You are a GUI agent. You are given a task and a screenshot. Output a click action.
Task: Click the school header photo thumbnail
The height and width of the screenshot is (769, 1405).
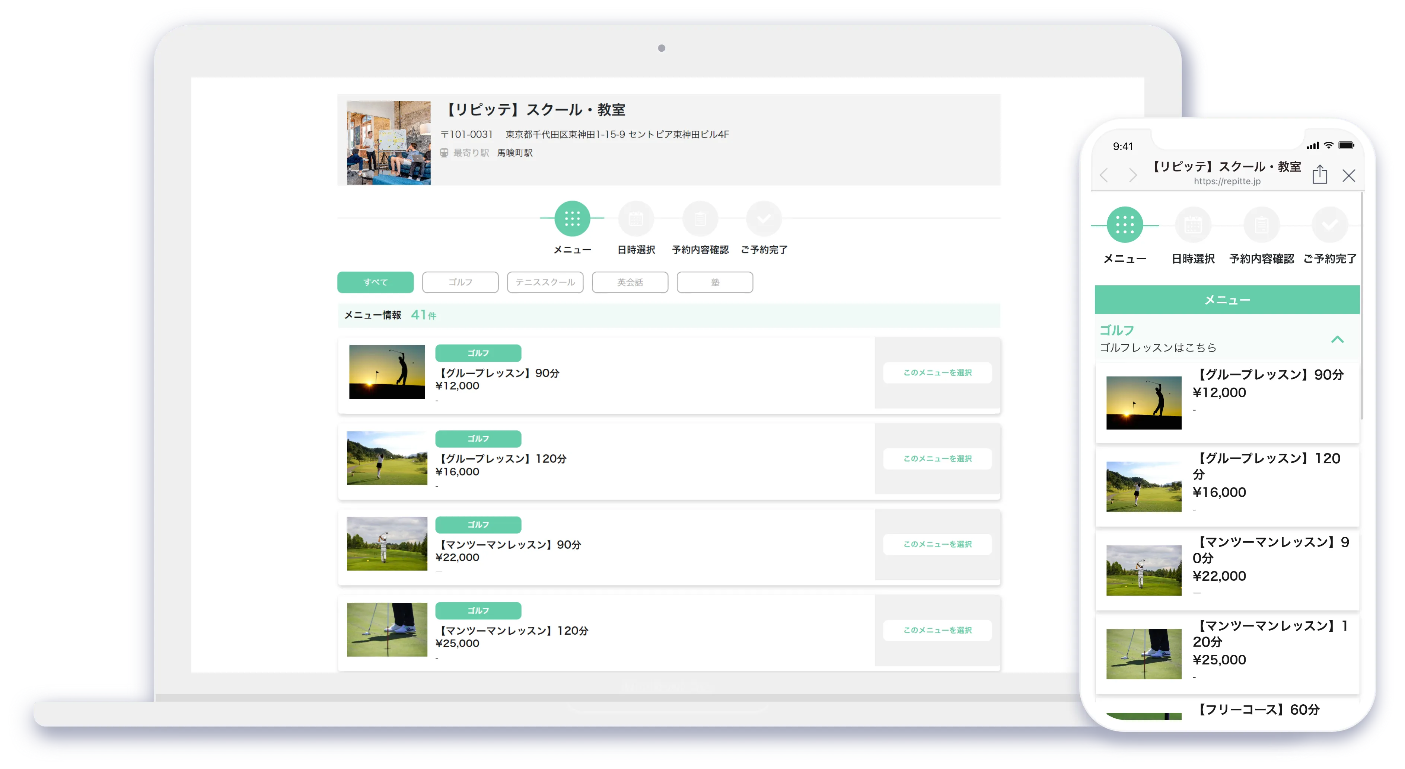pyautogui.click(x=388, y=143)
